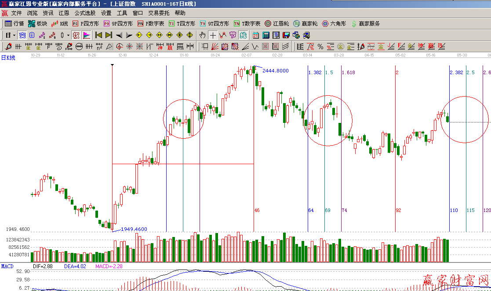Jump to first bar with skip-to-start arrow
The image size is (491, 291).
point(98,35)
